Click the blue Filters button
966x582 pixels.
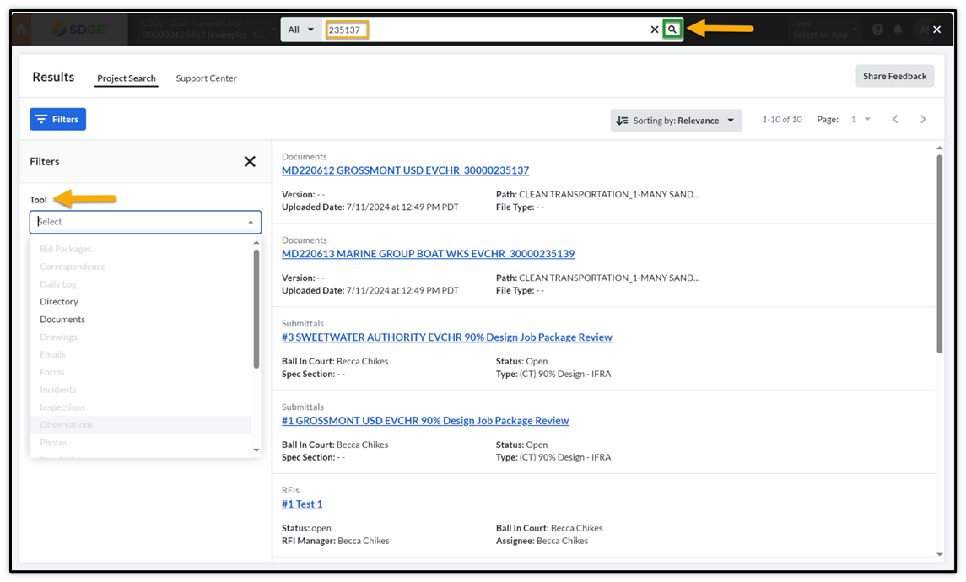click(57, 120)
